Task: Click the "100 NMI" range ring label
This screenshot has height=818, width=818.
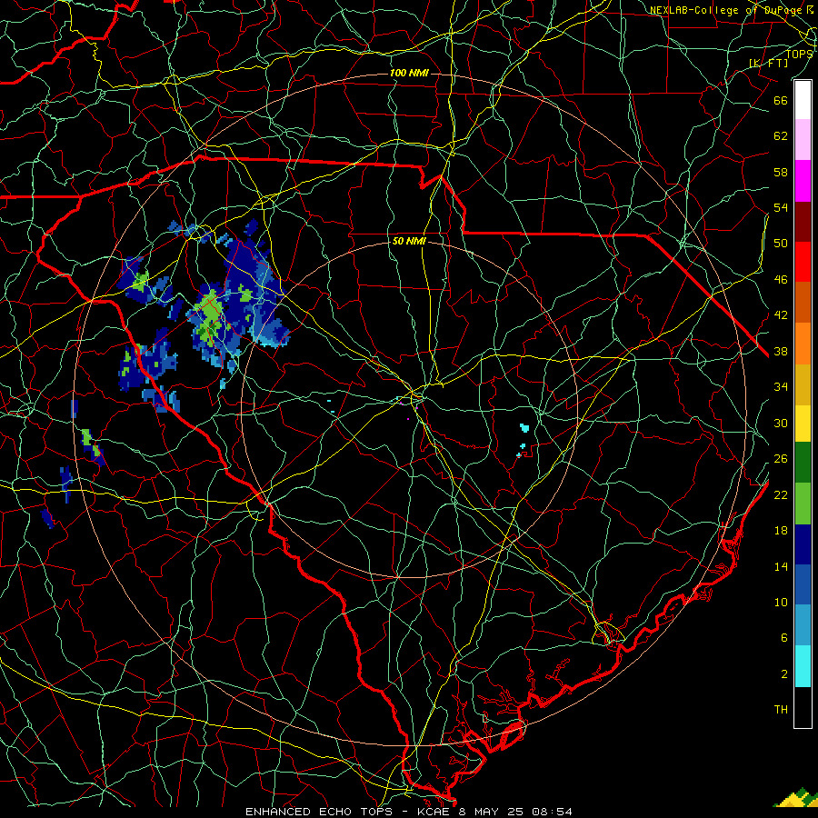Action: point(409,73)
